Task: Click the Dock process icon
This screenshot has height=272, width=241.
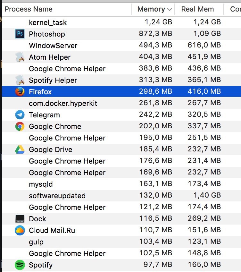Action: [20, 219]
